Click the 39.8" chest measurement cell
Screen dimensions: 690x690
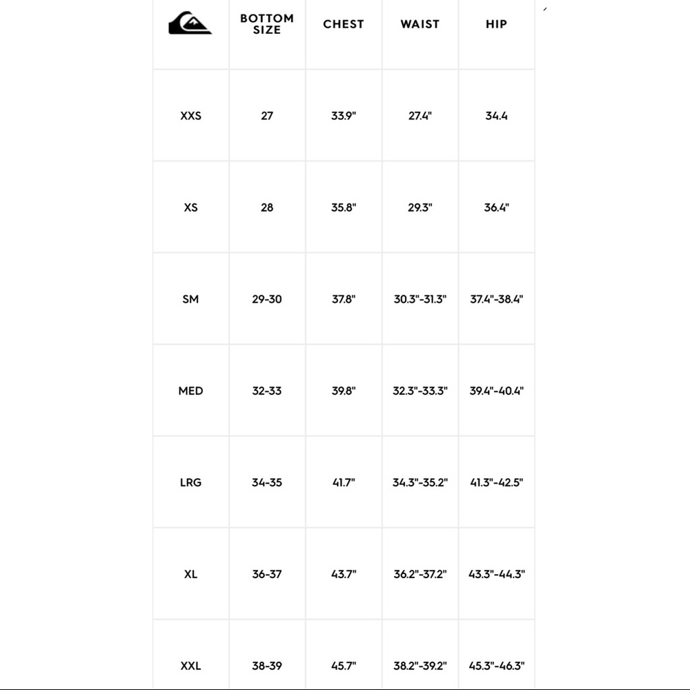[343, 391]
